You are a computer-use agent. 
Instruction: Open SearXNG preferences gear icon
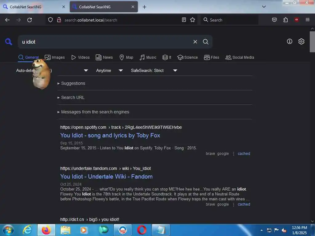coord(301,41)
